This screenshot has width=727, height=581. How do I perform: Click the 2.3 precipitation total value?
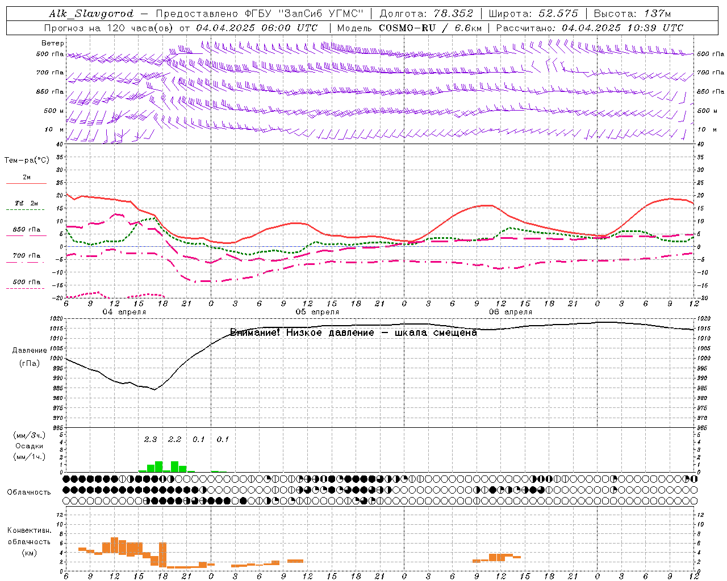pyautogui.click(x=151, y=439)
